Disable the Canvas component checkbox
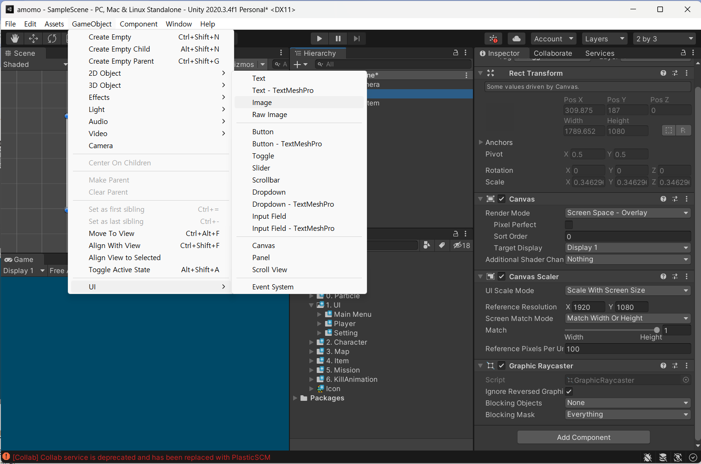The image size is (701, 464). coord(502,199)
